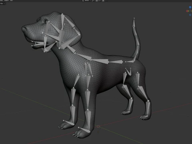
Task: Select the neck bone below the ear
Action: point(71,49)
